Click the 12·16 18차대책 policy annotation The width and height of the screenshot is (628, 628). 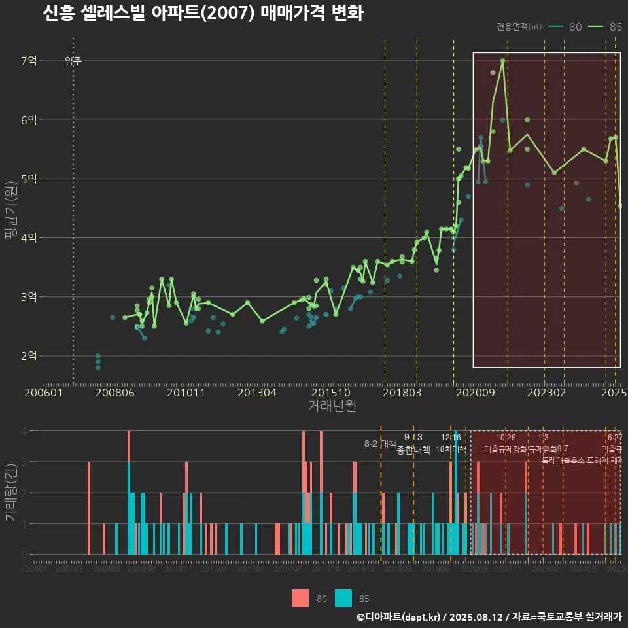(451, 443)
